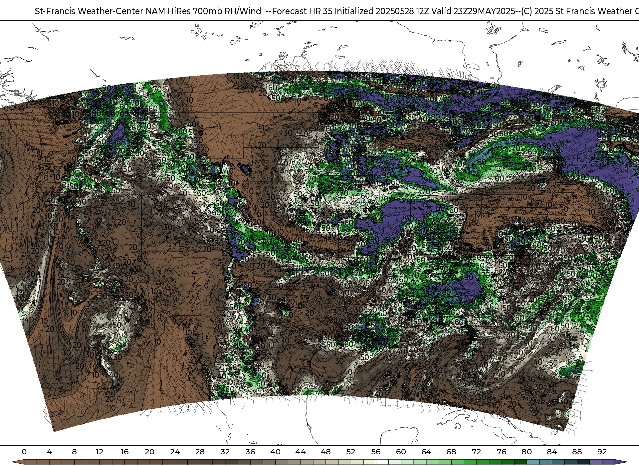This screenshot has width=639, height=466.
Task: Click the colorbar label "24"
Action: click(x=175, y=452)
